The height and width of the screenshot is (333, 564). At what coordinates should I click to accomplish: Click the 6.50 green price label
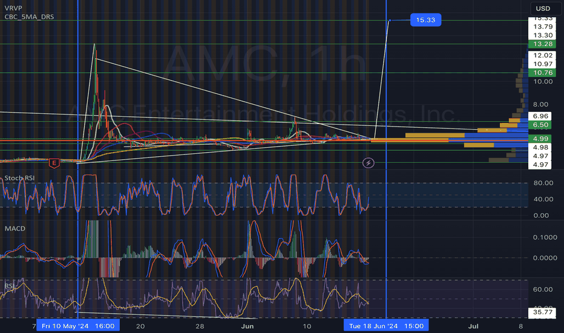tap(540, 125)
